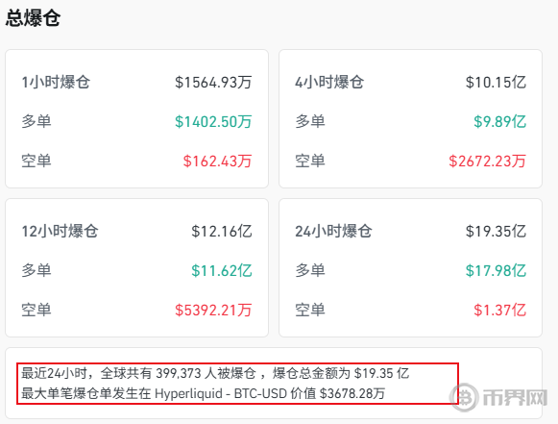Click the $1564.93万 total value
The height and width of the screenshot is (424, 558).
point(213,83)
